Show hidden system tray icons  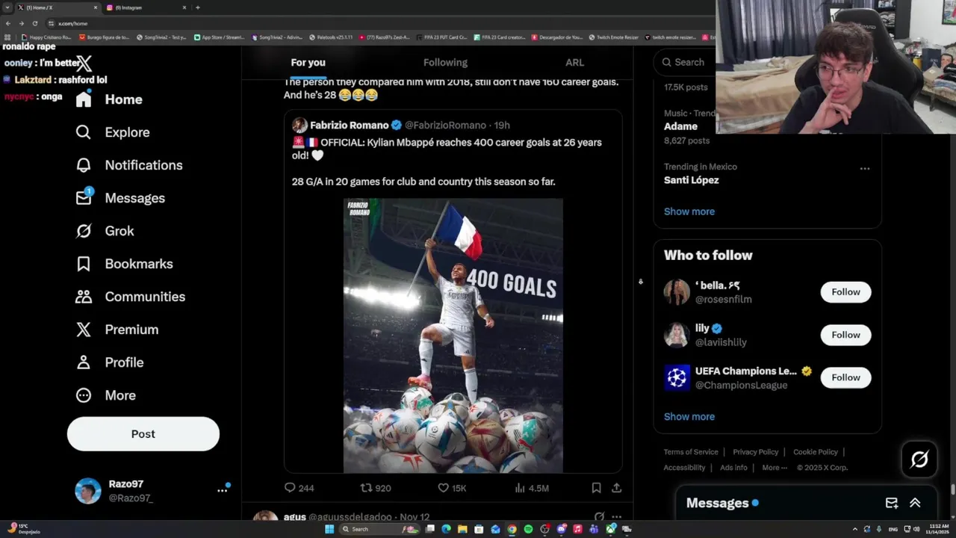(x=855, y=529)
